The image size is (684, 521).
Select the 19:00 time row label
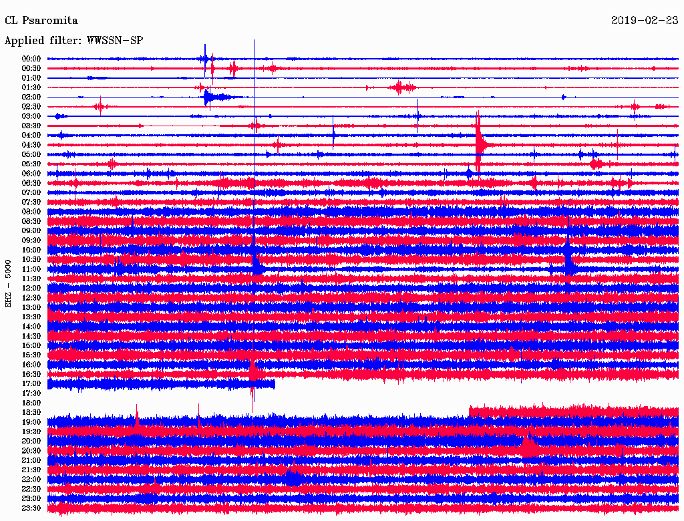pyautogui.click(x=31, y=422)
